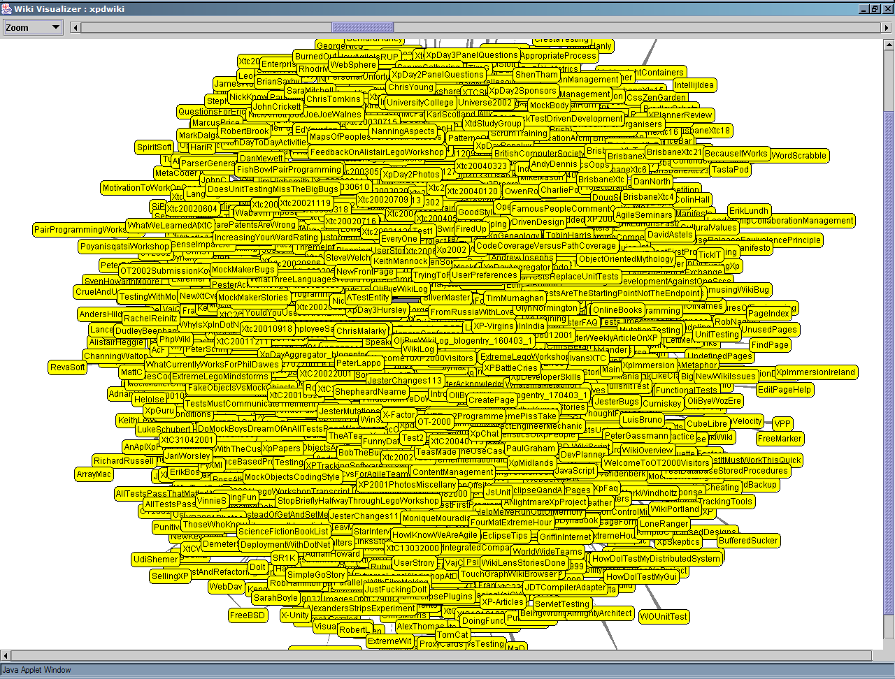Click the top slider's right arrow
The height and width of the screenshot is (679, 895).
887,28
